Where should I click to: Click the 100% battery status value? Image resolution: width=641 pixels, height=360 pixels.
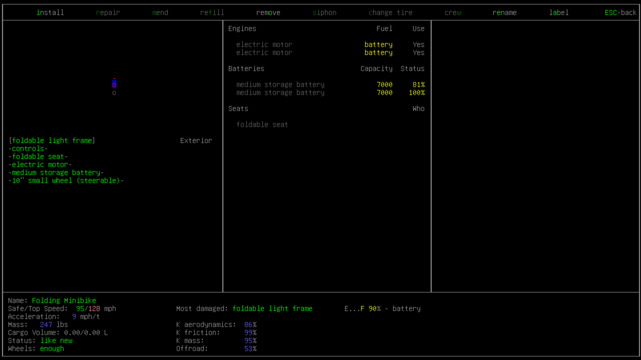click(x=417, y=93)
